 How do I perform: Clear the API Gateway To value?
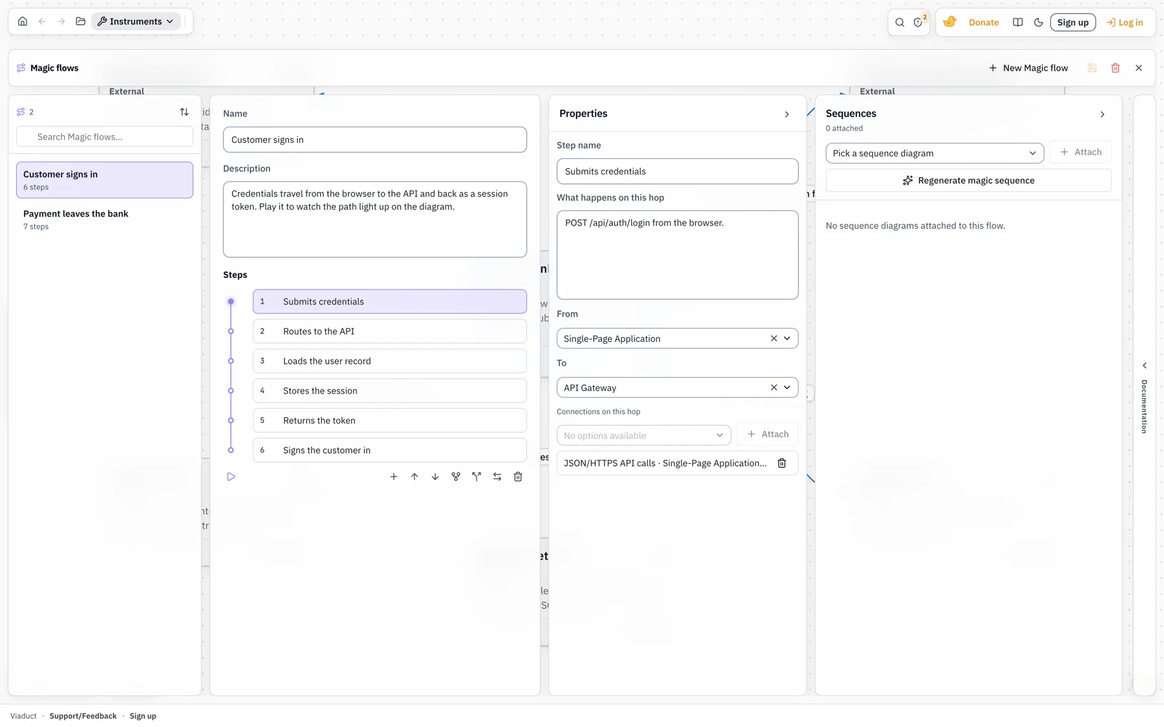[x=774, y=388]
